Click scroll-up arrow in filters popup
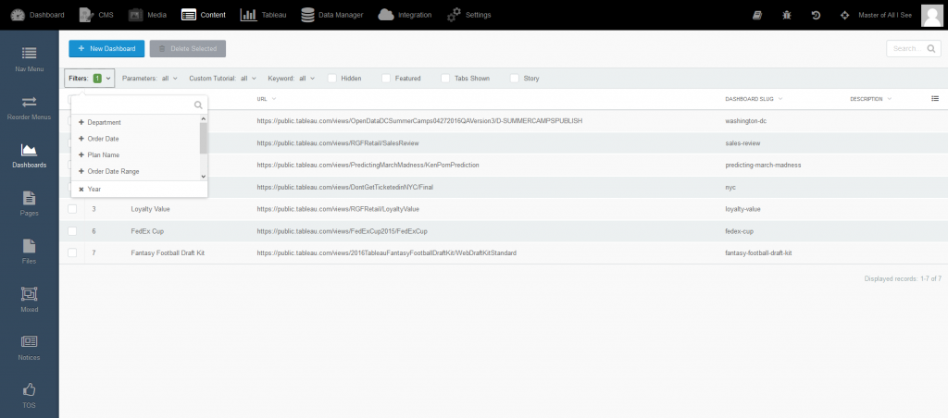This screenshot has height=418, width=948. [x=204, y=118]
